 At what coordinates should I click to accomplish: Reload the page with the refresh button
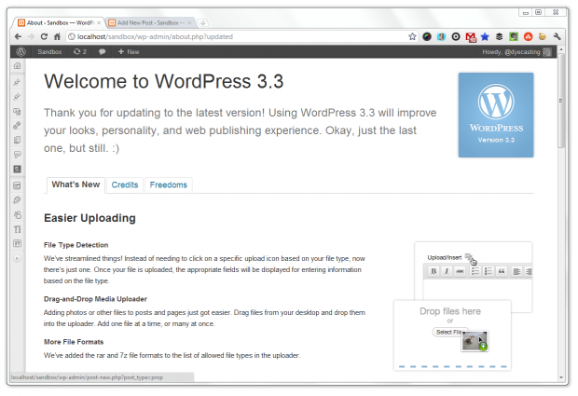pos(43,36)
